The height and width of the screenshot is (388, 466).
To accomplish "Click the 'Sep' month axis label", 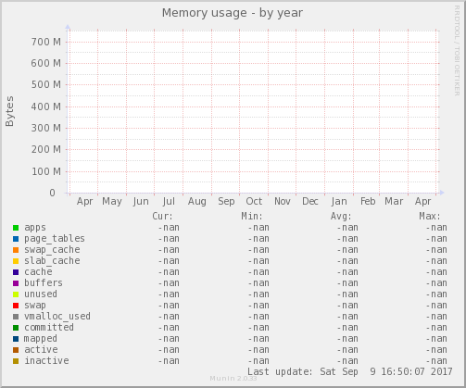I will point(226,202).
